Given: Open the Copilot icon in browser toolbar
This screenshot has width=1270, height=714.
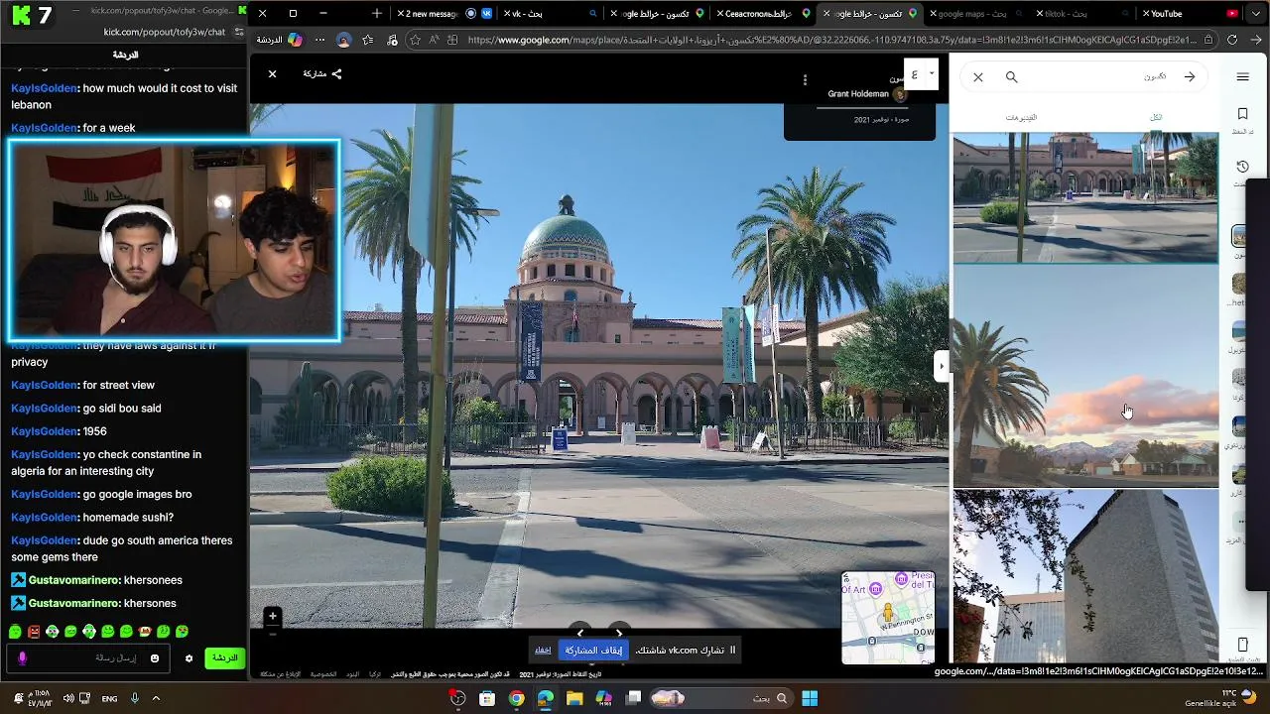Looking at the screenshot, I should click(296, 41).
